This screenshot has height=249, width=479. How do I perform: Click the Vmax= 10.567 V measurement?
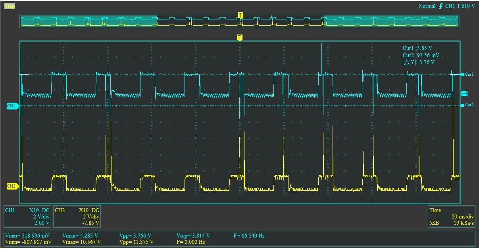click(x=81, y=242)
